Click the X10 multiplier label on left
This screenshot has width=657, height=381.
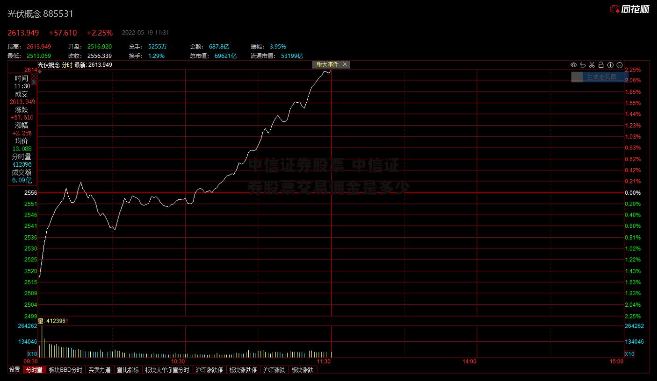click(x=32, y=354)
